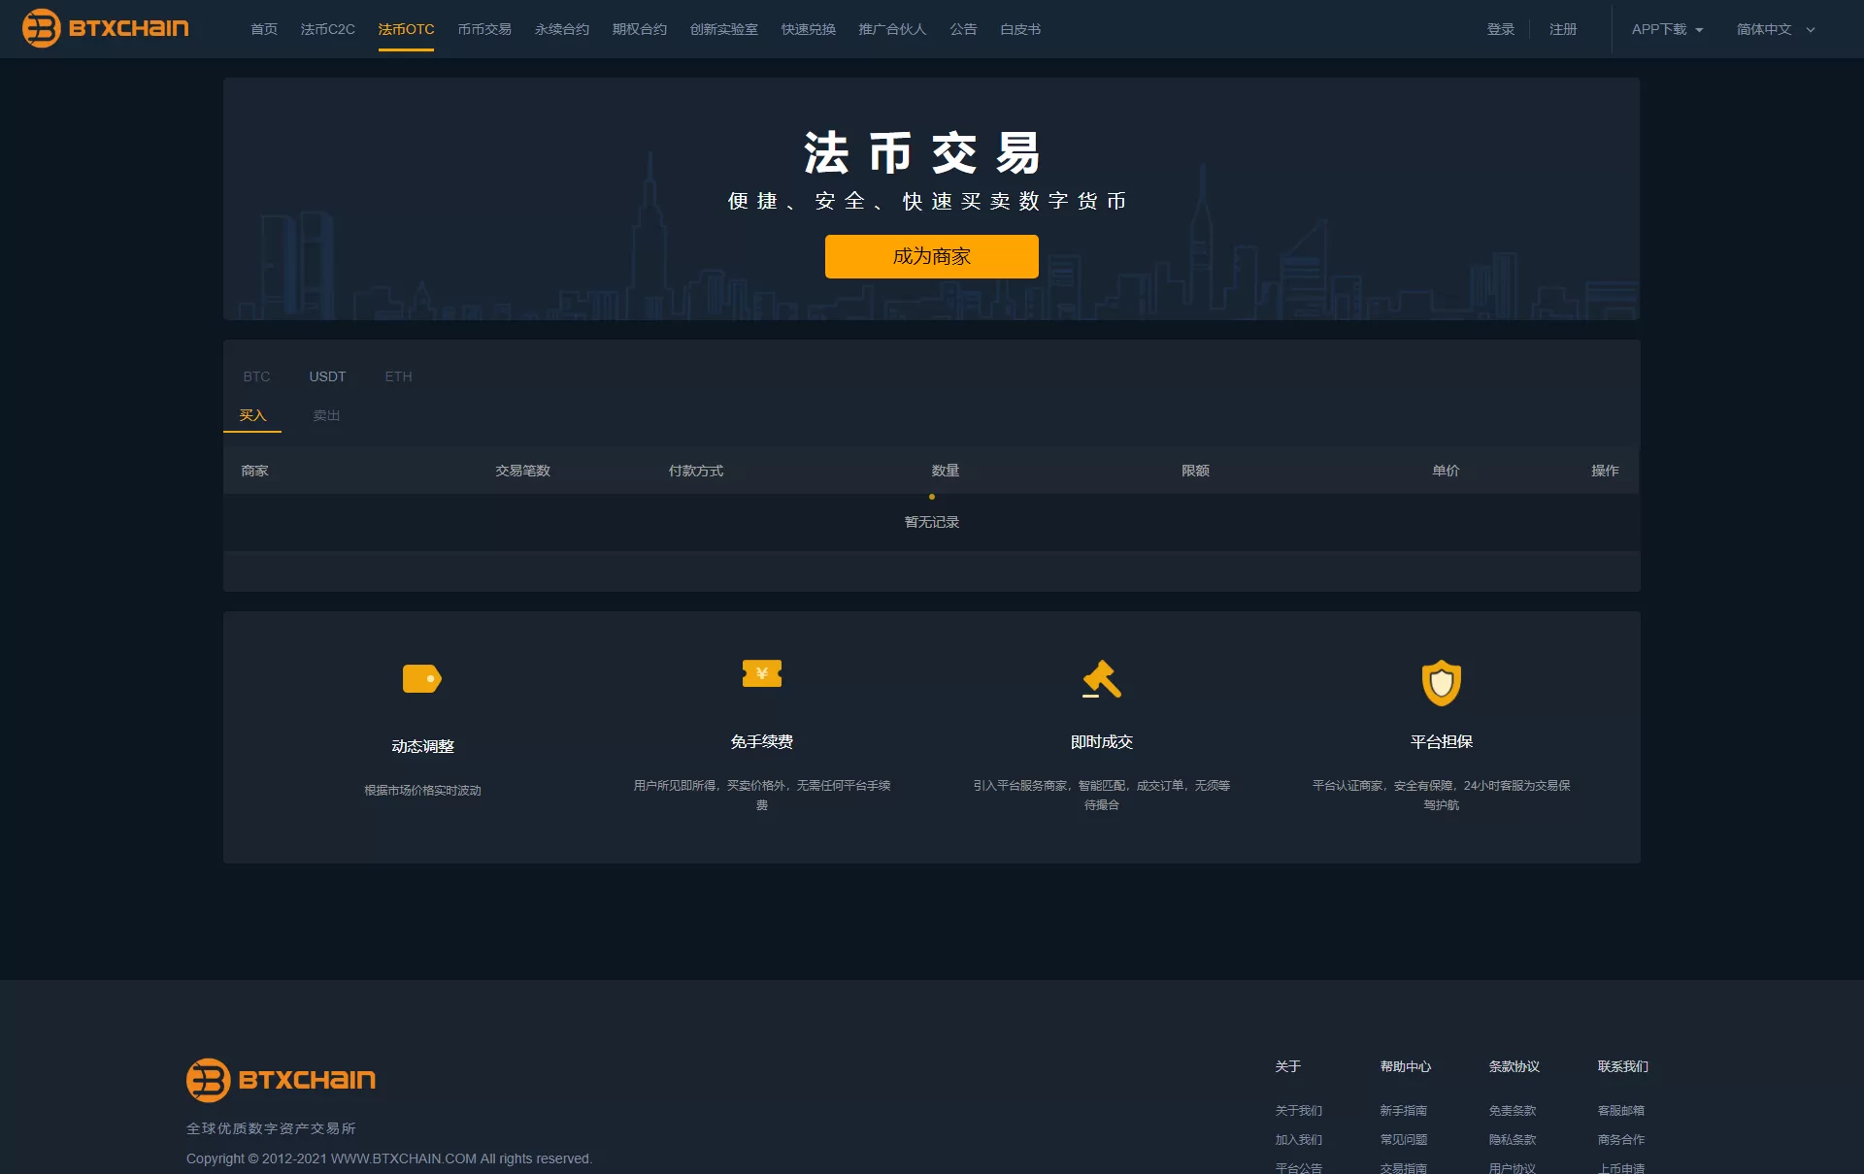Select the BTC currency tab
This screenshot has height=1174, width=1864.
point(256,376)
